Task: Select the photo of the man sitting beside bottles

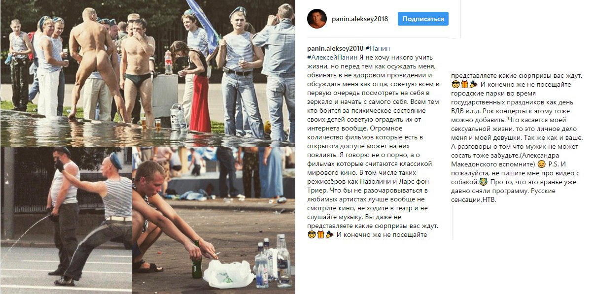Action: pos(214,220)
